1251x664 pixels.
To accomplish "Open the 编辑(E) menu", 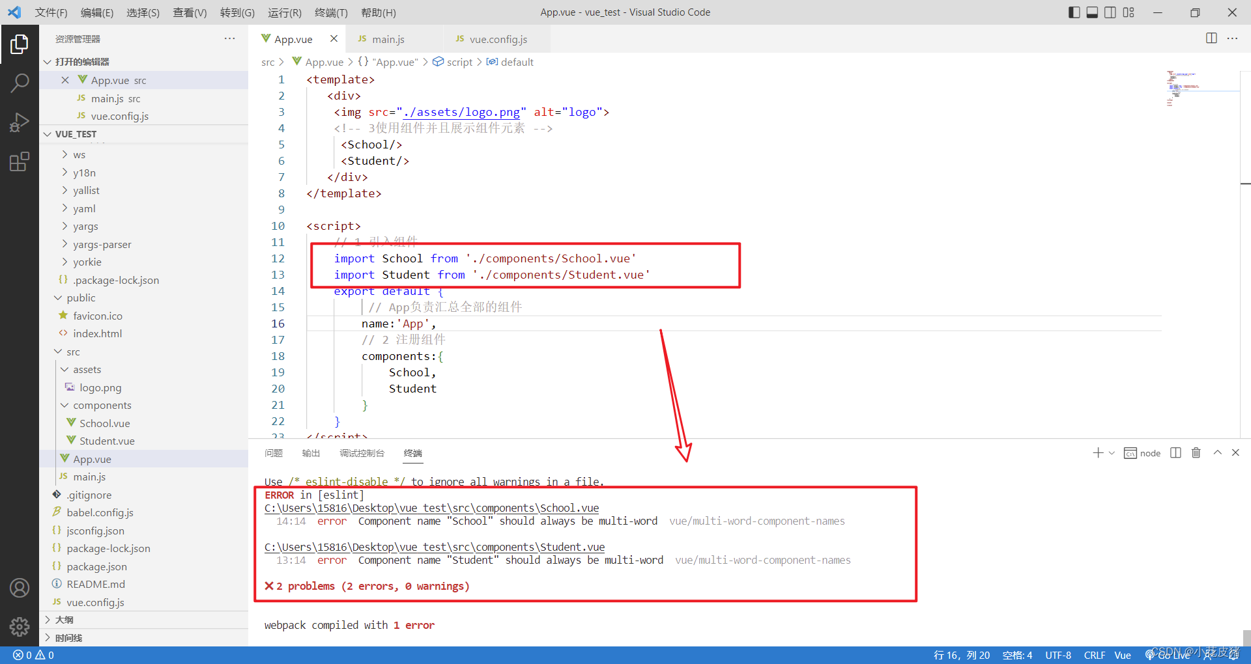I will [x=97, y=12].
